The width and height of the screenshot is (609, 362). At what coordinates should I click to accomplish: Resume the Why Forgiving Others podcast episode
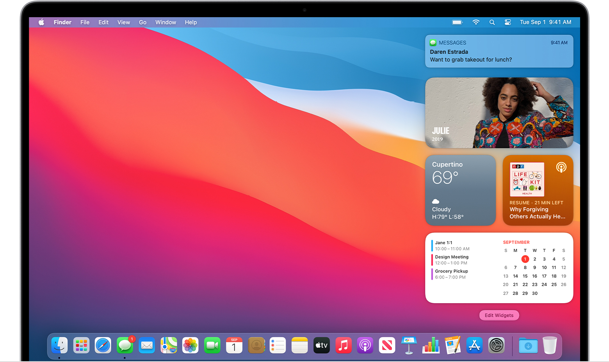click(538, 190)
